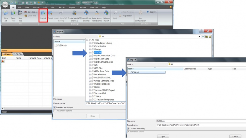Image resolution: width=246 pixels, height=138 pixels.
Task: Click Cancel button in front Import dialog
Action: [x=235, y=136]
